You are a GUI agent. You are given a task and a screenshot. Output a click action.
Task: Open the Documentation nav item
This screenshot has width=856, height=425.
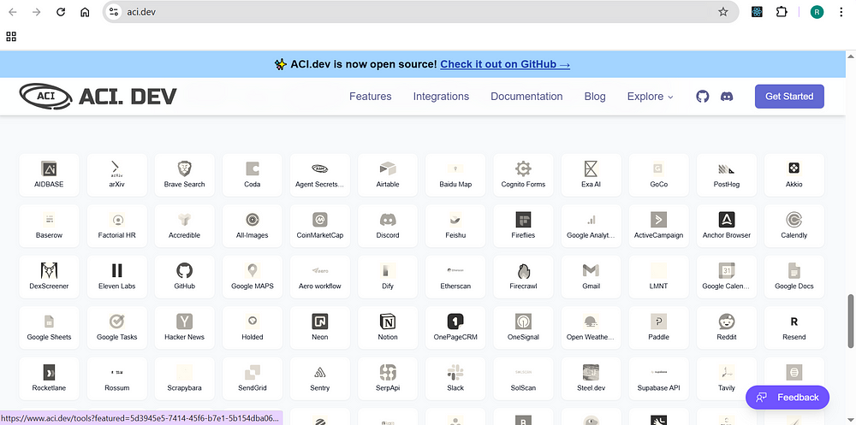click(526, 97)
